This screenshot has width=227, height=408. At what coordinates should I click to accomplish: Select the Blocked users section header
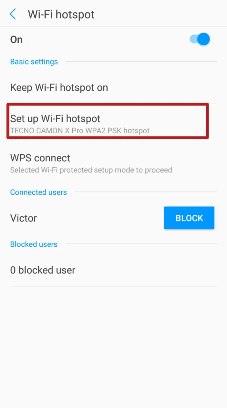pos(34,244)
